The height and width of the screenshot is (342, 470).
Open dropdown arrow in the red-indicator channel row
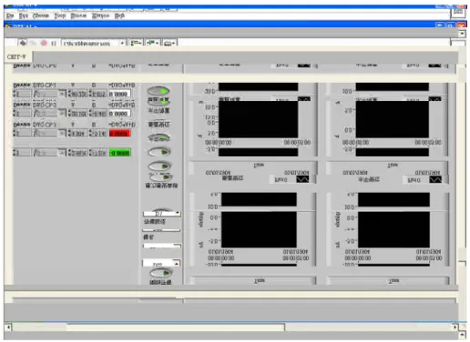click(x=62, y=133)
